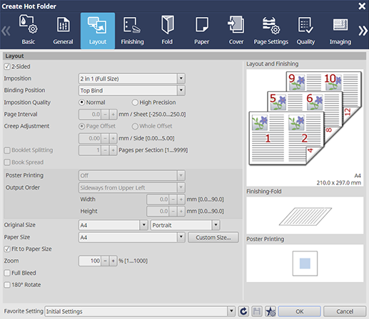Open the Cover settings icon
This screenshot has width=369, height=319.
(x=236, y=24)
